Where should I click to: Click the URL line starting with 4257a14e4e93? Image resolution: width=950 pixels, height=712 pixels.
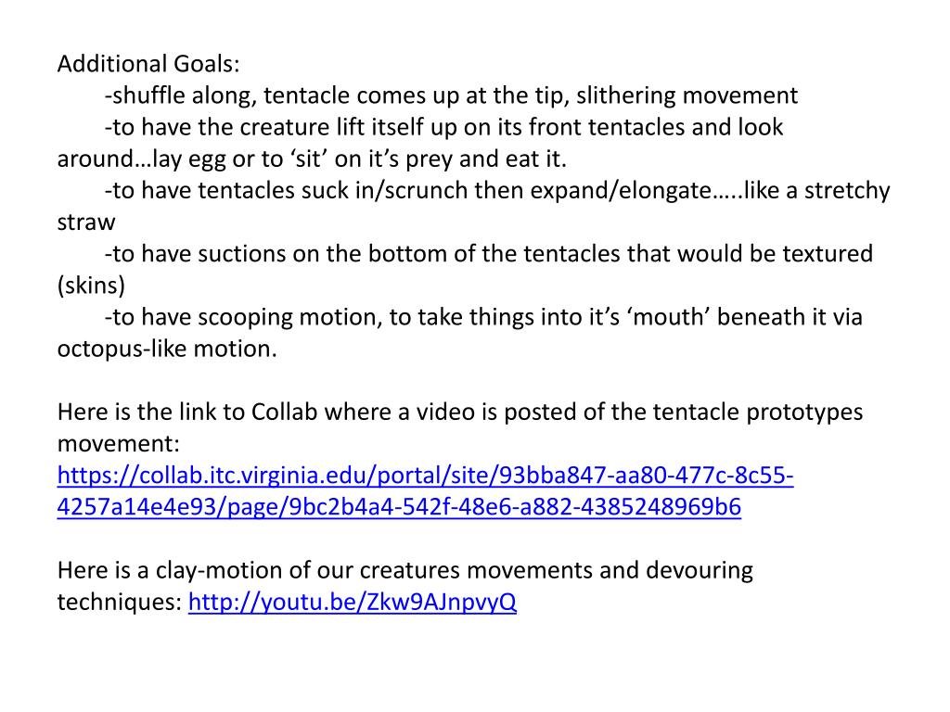tap(399, 507)
